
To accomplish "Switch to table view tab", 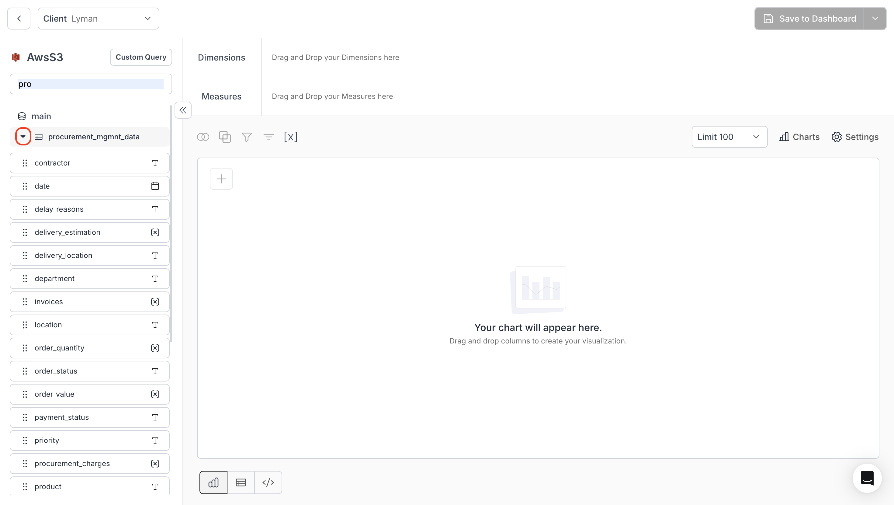I will [241, 482].
